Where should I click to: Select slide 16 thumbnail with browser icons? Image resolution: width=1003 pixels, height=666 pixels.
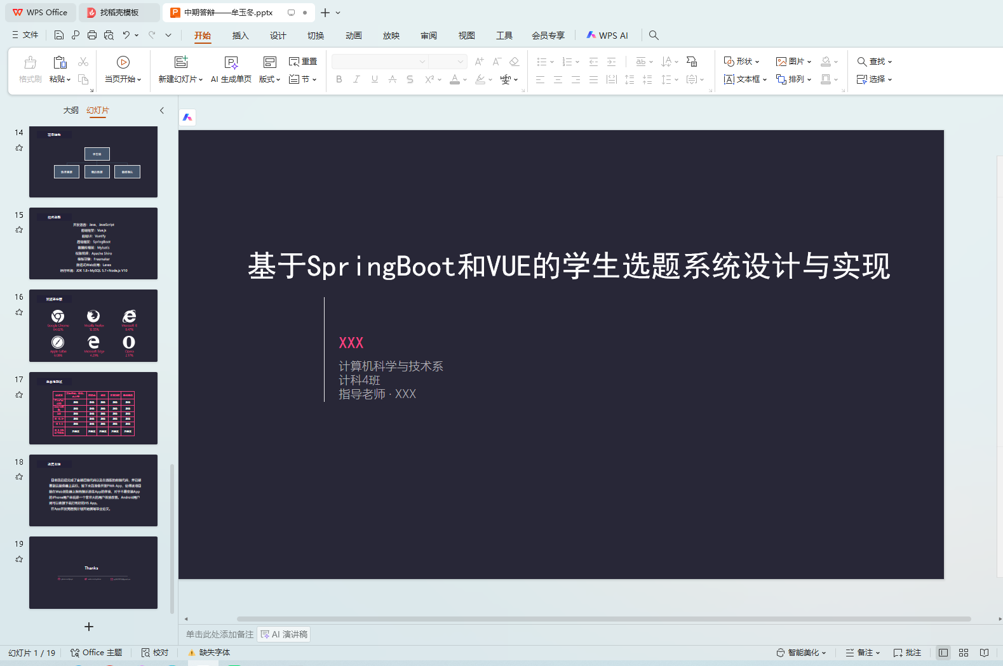93,326
